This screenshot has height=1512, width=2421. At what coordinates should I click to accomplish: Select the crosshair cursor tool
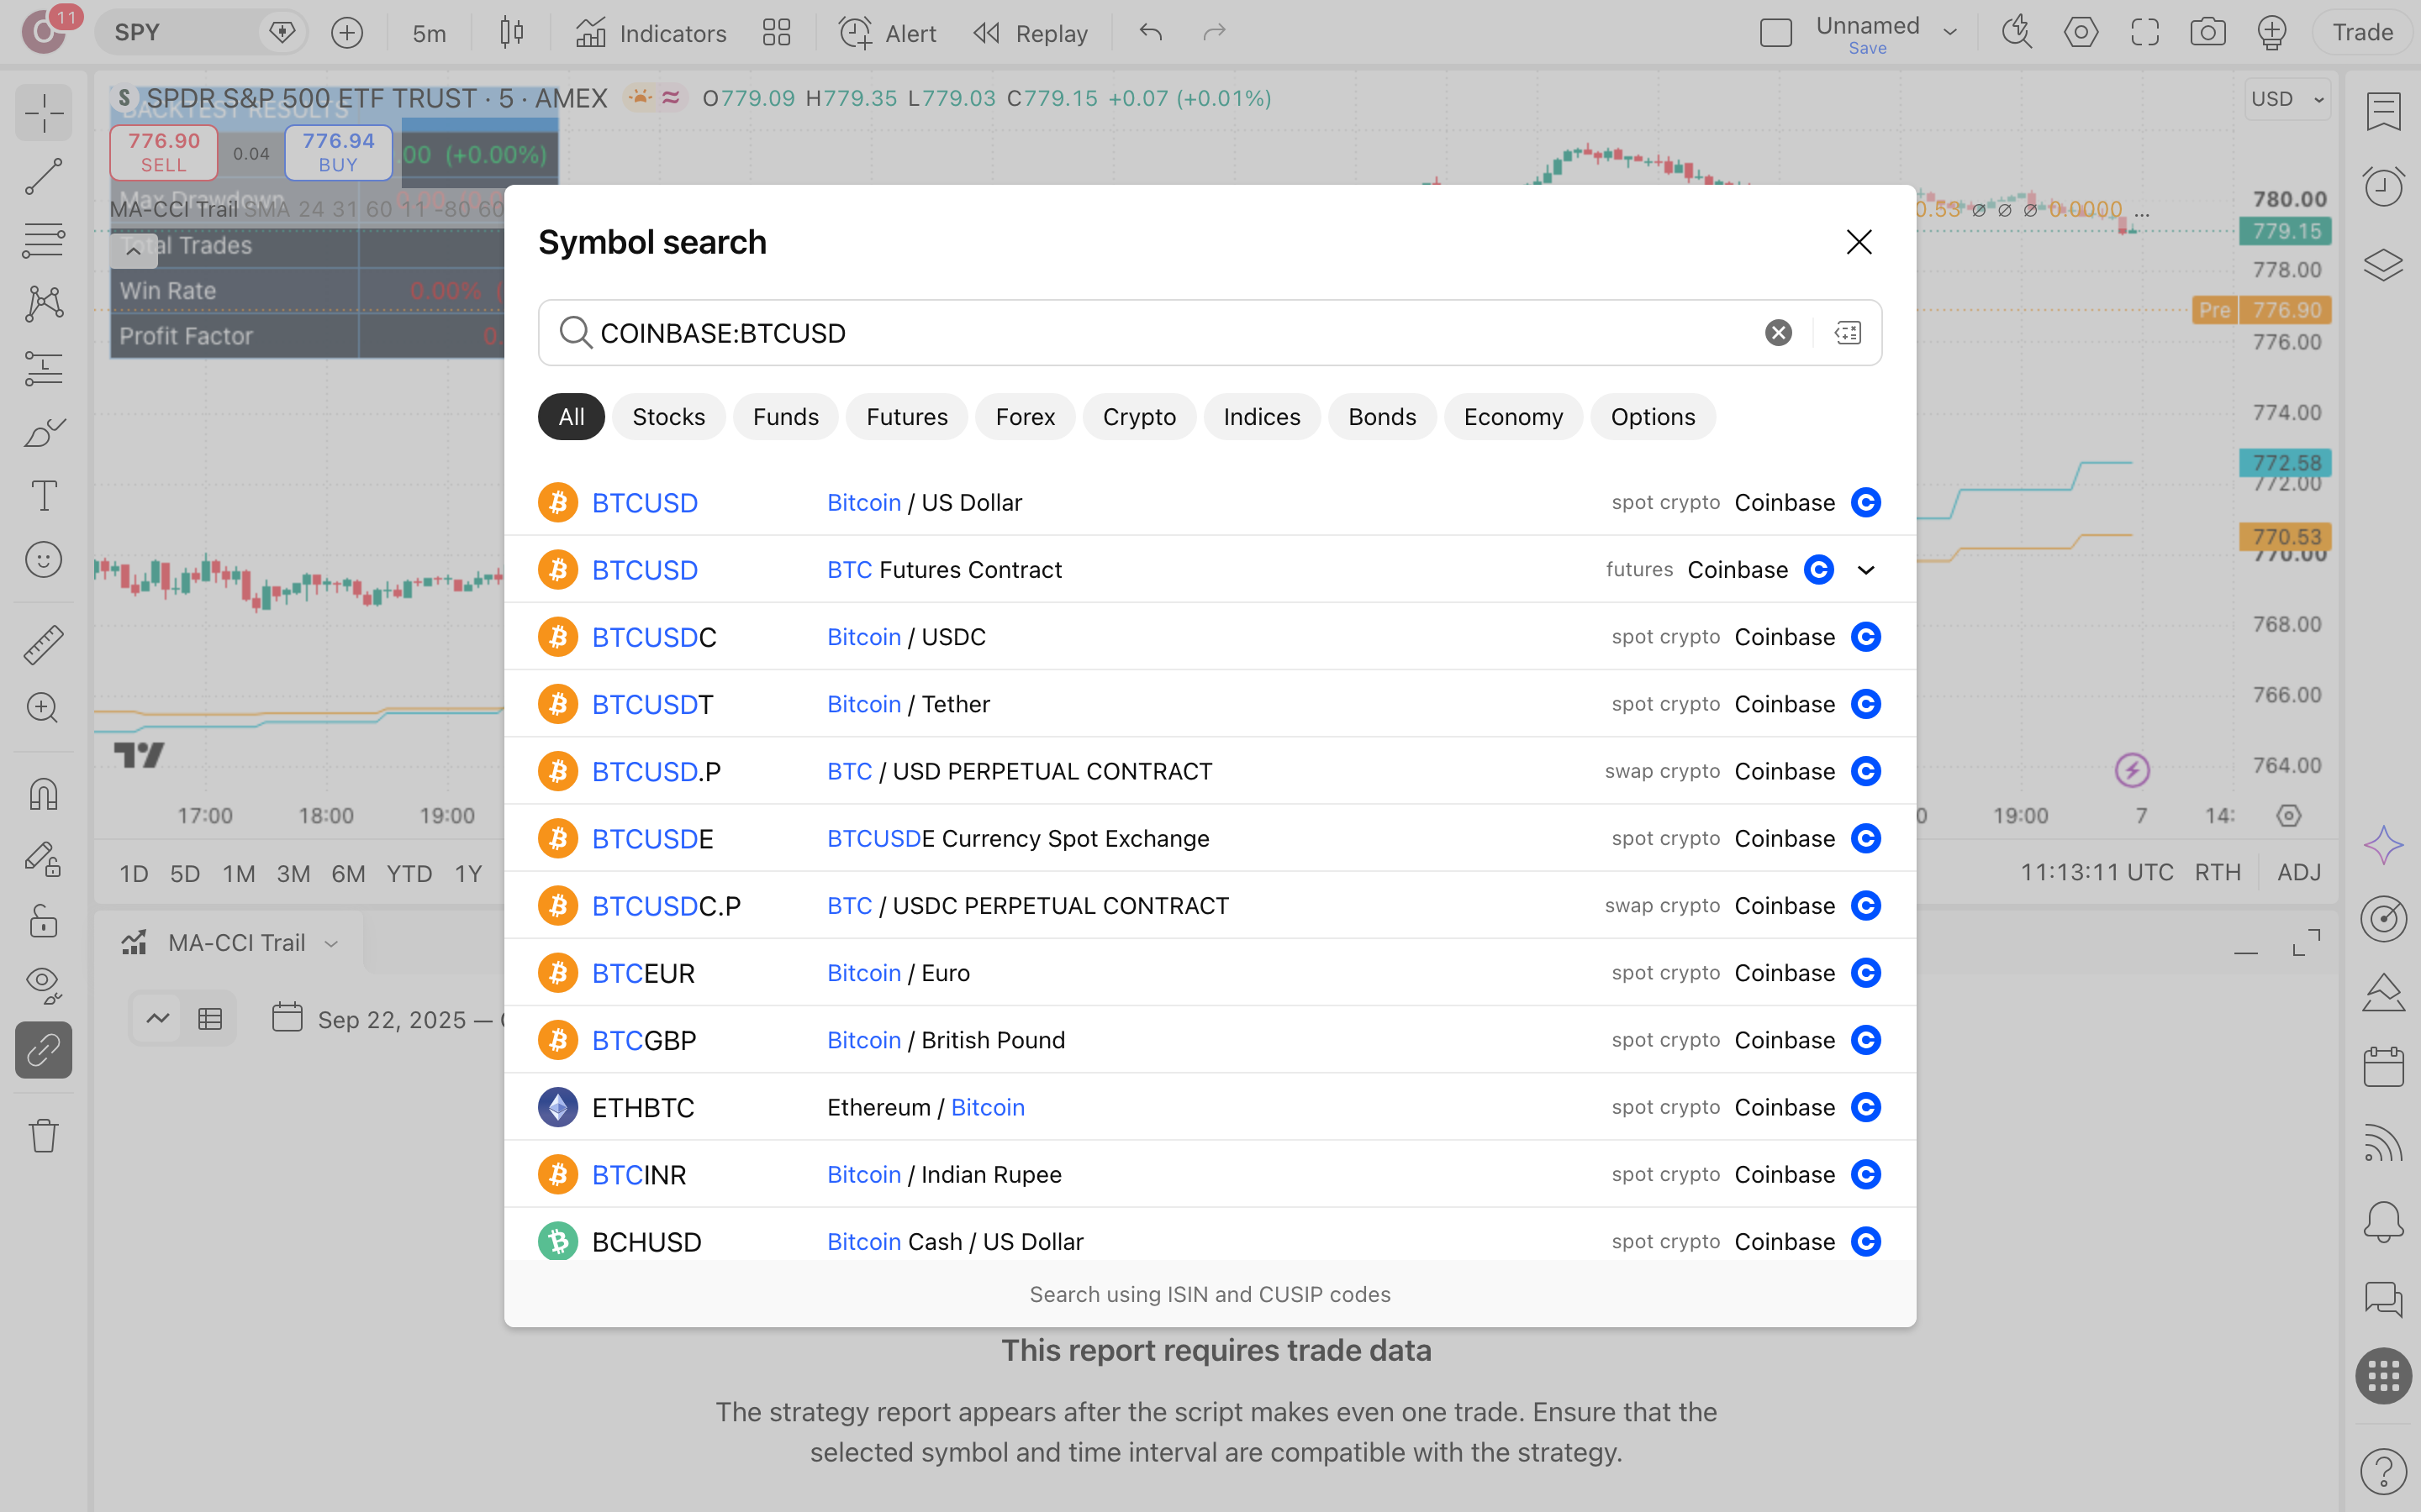(44, 113)
